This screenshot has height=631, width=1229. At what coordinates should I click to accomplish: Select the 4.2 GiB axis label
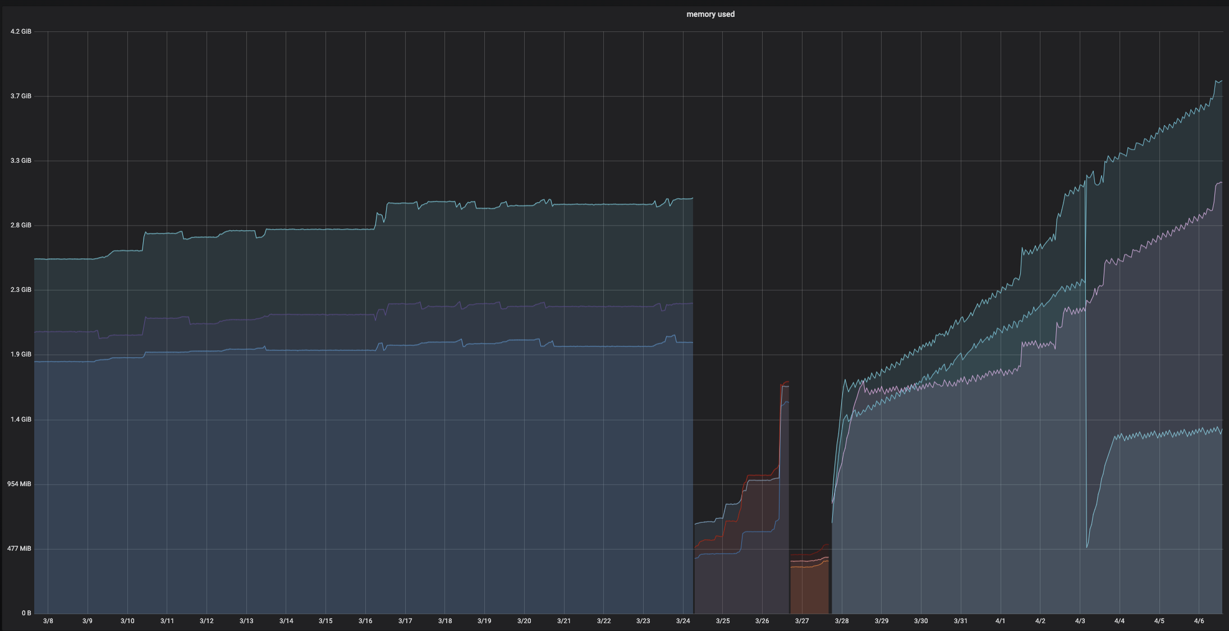(x=21, y=31)
